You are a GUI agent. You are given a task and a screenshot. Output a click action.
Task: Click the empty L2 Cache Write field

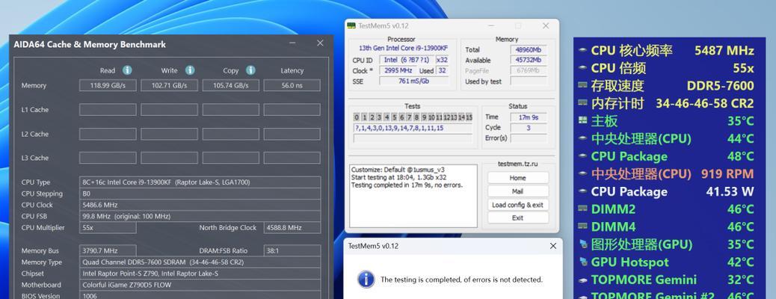click(x=169, y=134)
